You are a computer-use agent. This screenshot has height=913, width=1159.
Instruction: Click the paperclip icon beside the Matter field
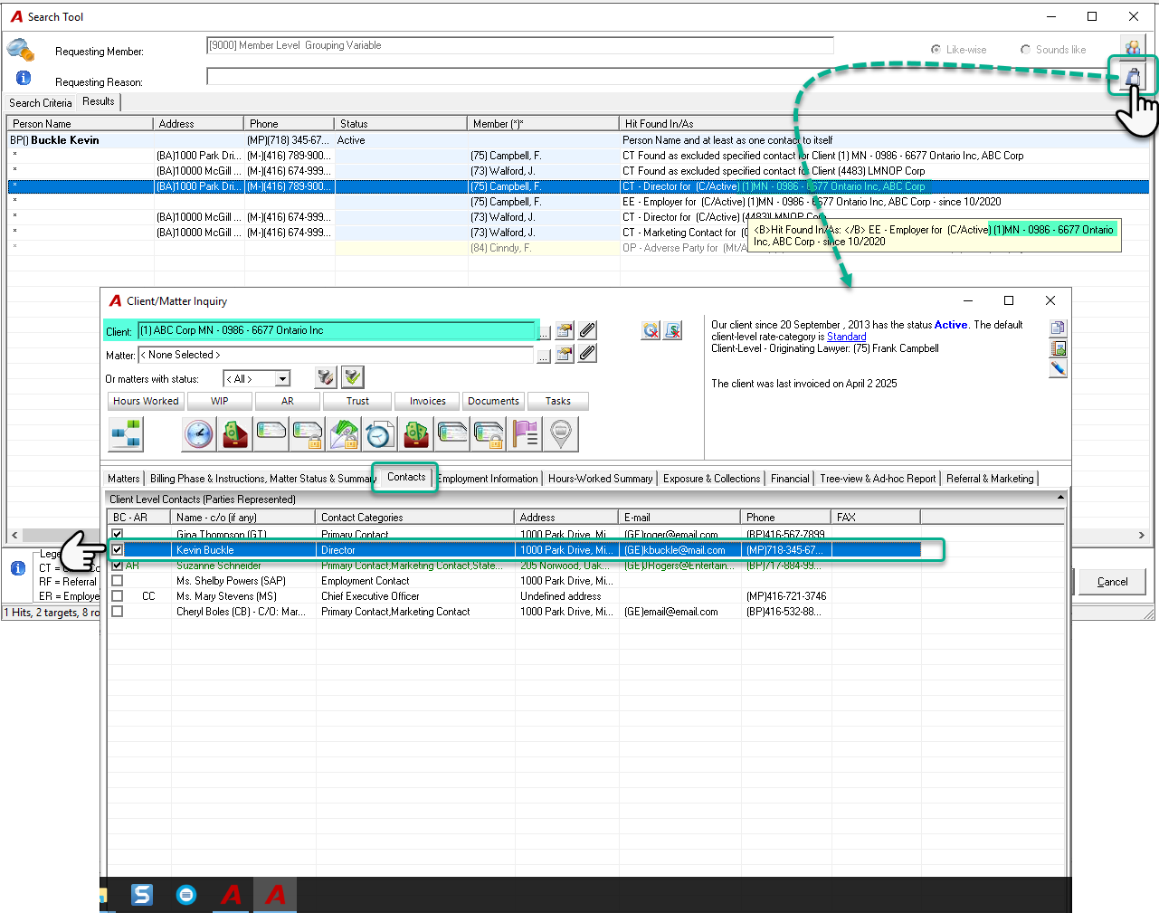coord(587,354)
